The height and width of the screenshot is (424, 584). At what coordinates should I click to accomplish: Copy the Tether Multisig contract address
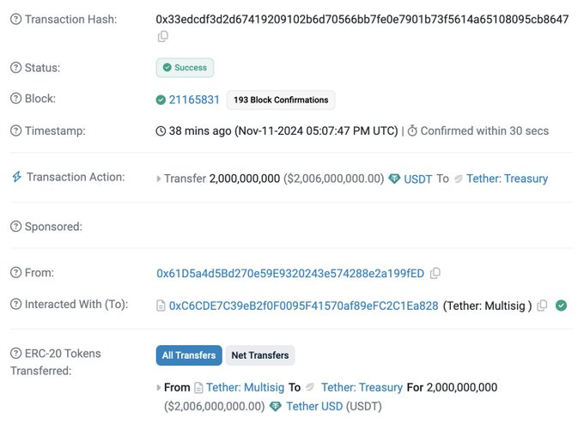[x=542, y=306]
